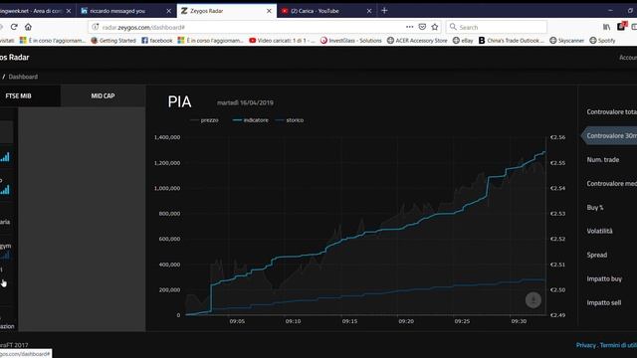The width and height of the screenshot is (637, 358).
Task: Focus the browser Search field
Action: [x=497, y=27]
